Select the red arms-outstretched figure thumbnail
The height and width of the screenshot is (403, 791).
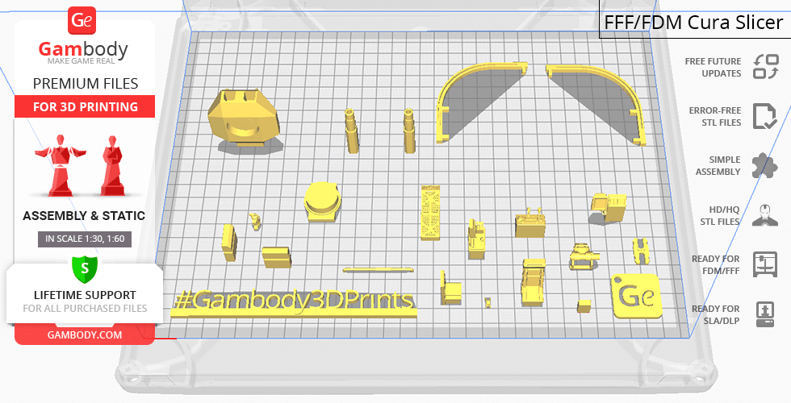[x=60, y=165]
